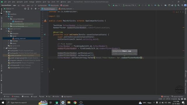Open the Build menu

[44, 2]
